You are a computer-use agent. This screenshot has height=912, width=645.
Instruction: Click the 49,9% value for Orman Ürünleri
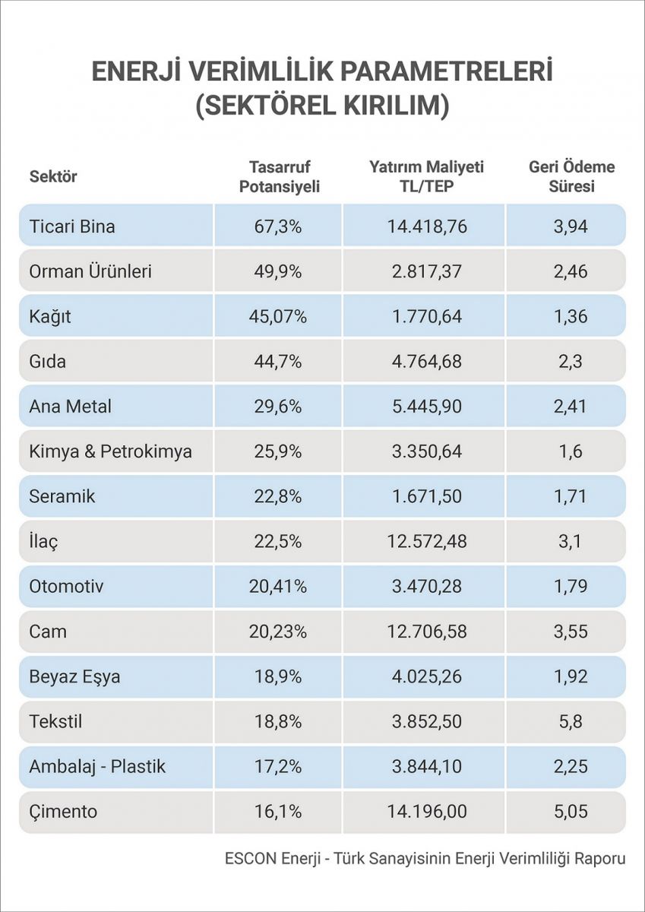(279, 271)
